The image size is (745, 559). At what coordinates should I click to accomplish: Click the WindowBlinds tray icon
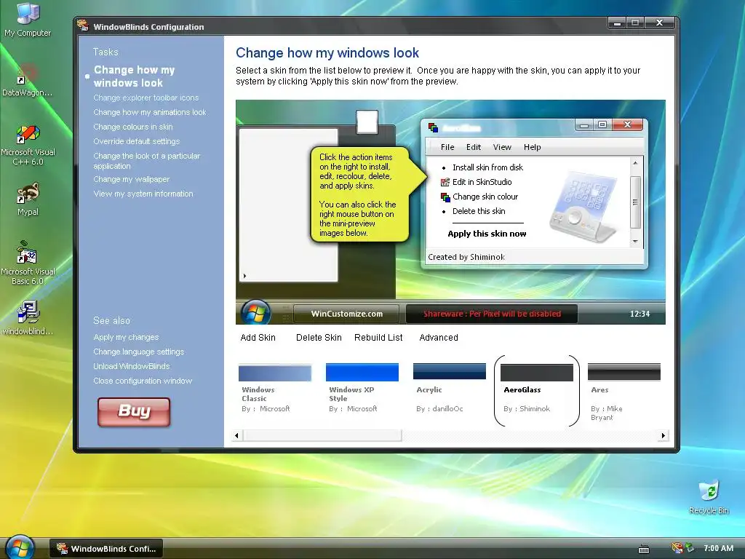(x=677, y=548)
